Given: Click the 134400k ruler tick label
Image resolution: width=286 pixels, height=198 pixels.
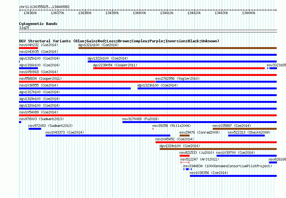Looking at the screenshot, I should tap(139, 13).
